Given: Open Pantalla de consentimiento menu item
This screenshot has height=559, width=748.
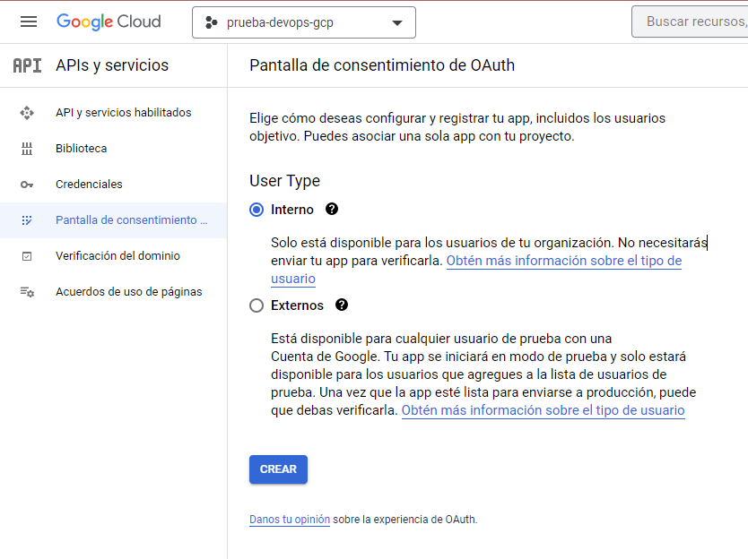Looking at the screenshot, I should (x=131, y=220).
